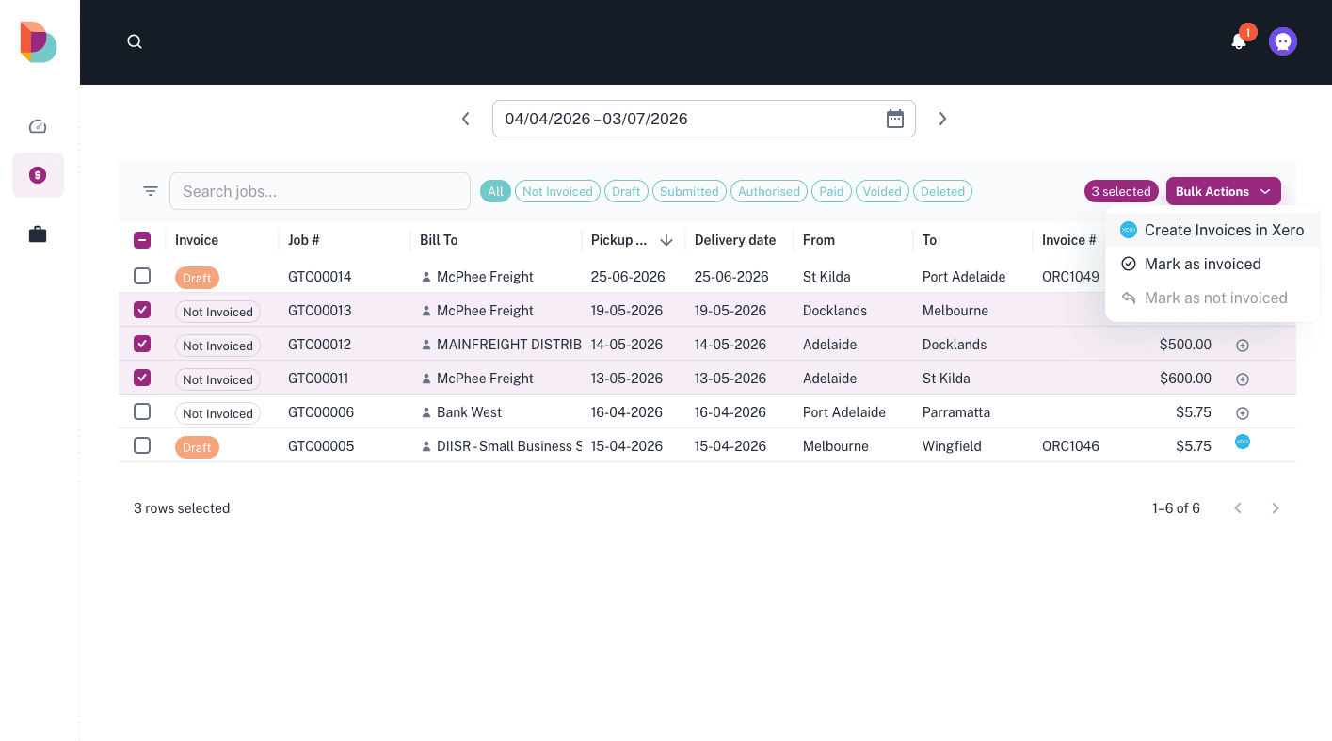Sort by Delivery date column header
Image resolution: width=1332 pixels, height=741 pixels.
click(x=735, y=240)
